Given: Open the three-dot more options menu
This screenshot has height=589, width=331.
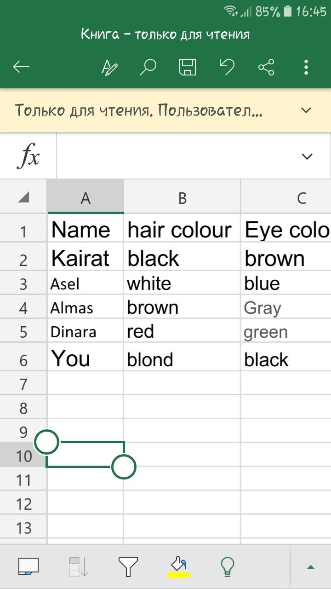Looking at the screenshot, I should coord(306,67).
